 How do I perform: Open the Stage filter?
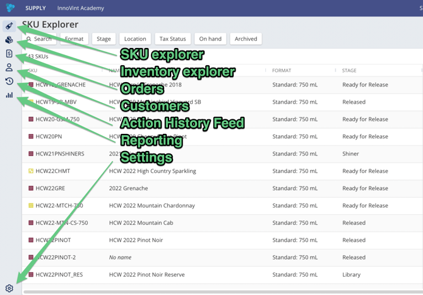(104, 39)
